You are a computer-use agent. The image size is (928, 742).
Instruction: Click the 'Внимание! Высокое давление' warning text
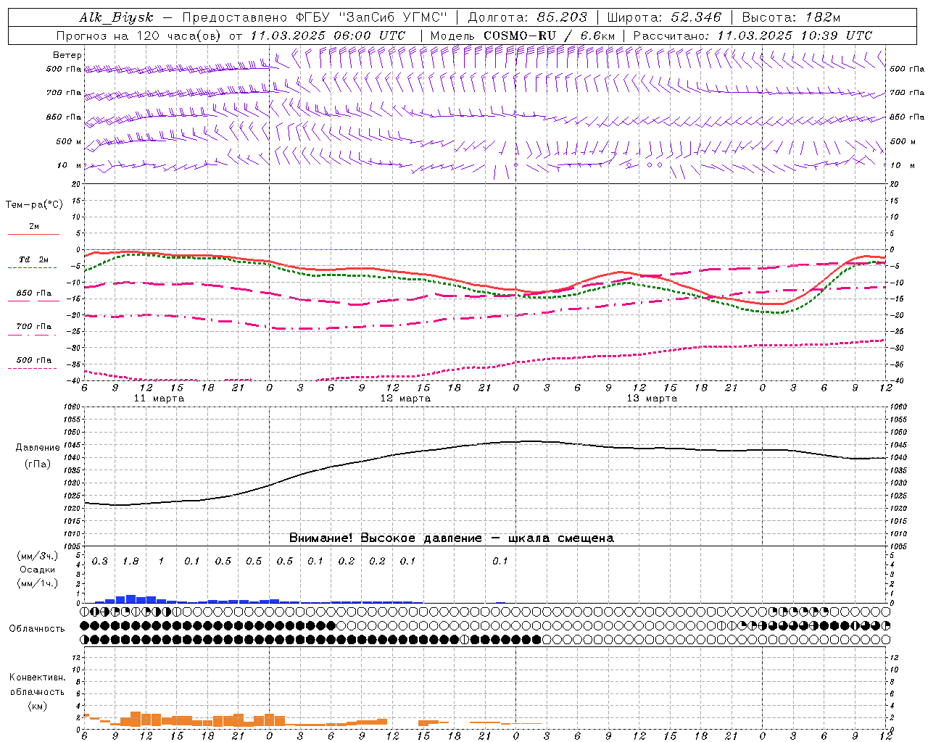click(x=386, y=538)
